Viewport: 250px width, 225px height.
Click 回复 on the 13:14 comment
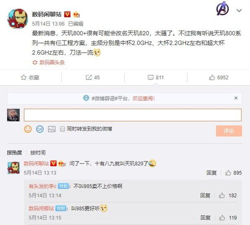coord(205,195)
